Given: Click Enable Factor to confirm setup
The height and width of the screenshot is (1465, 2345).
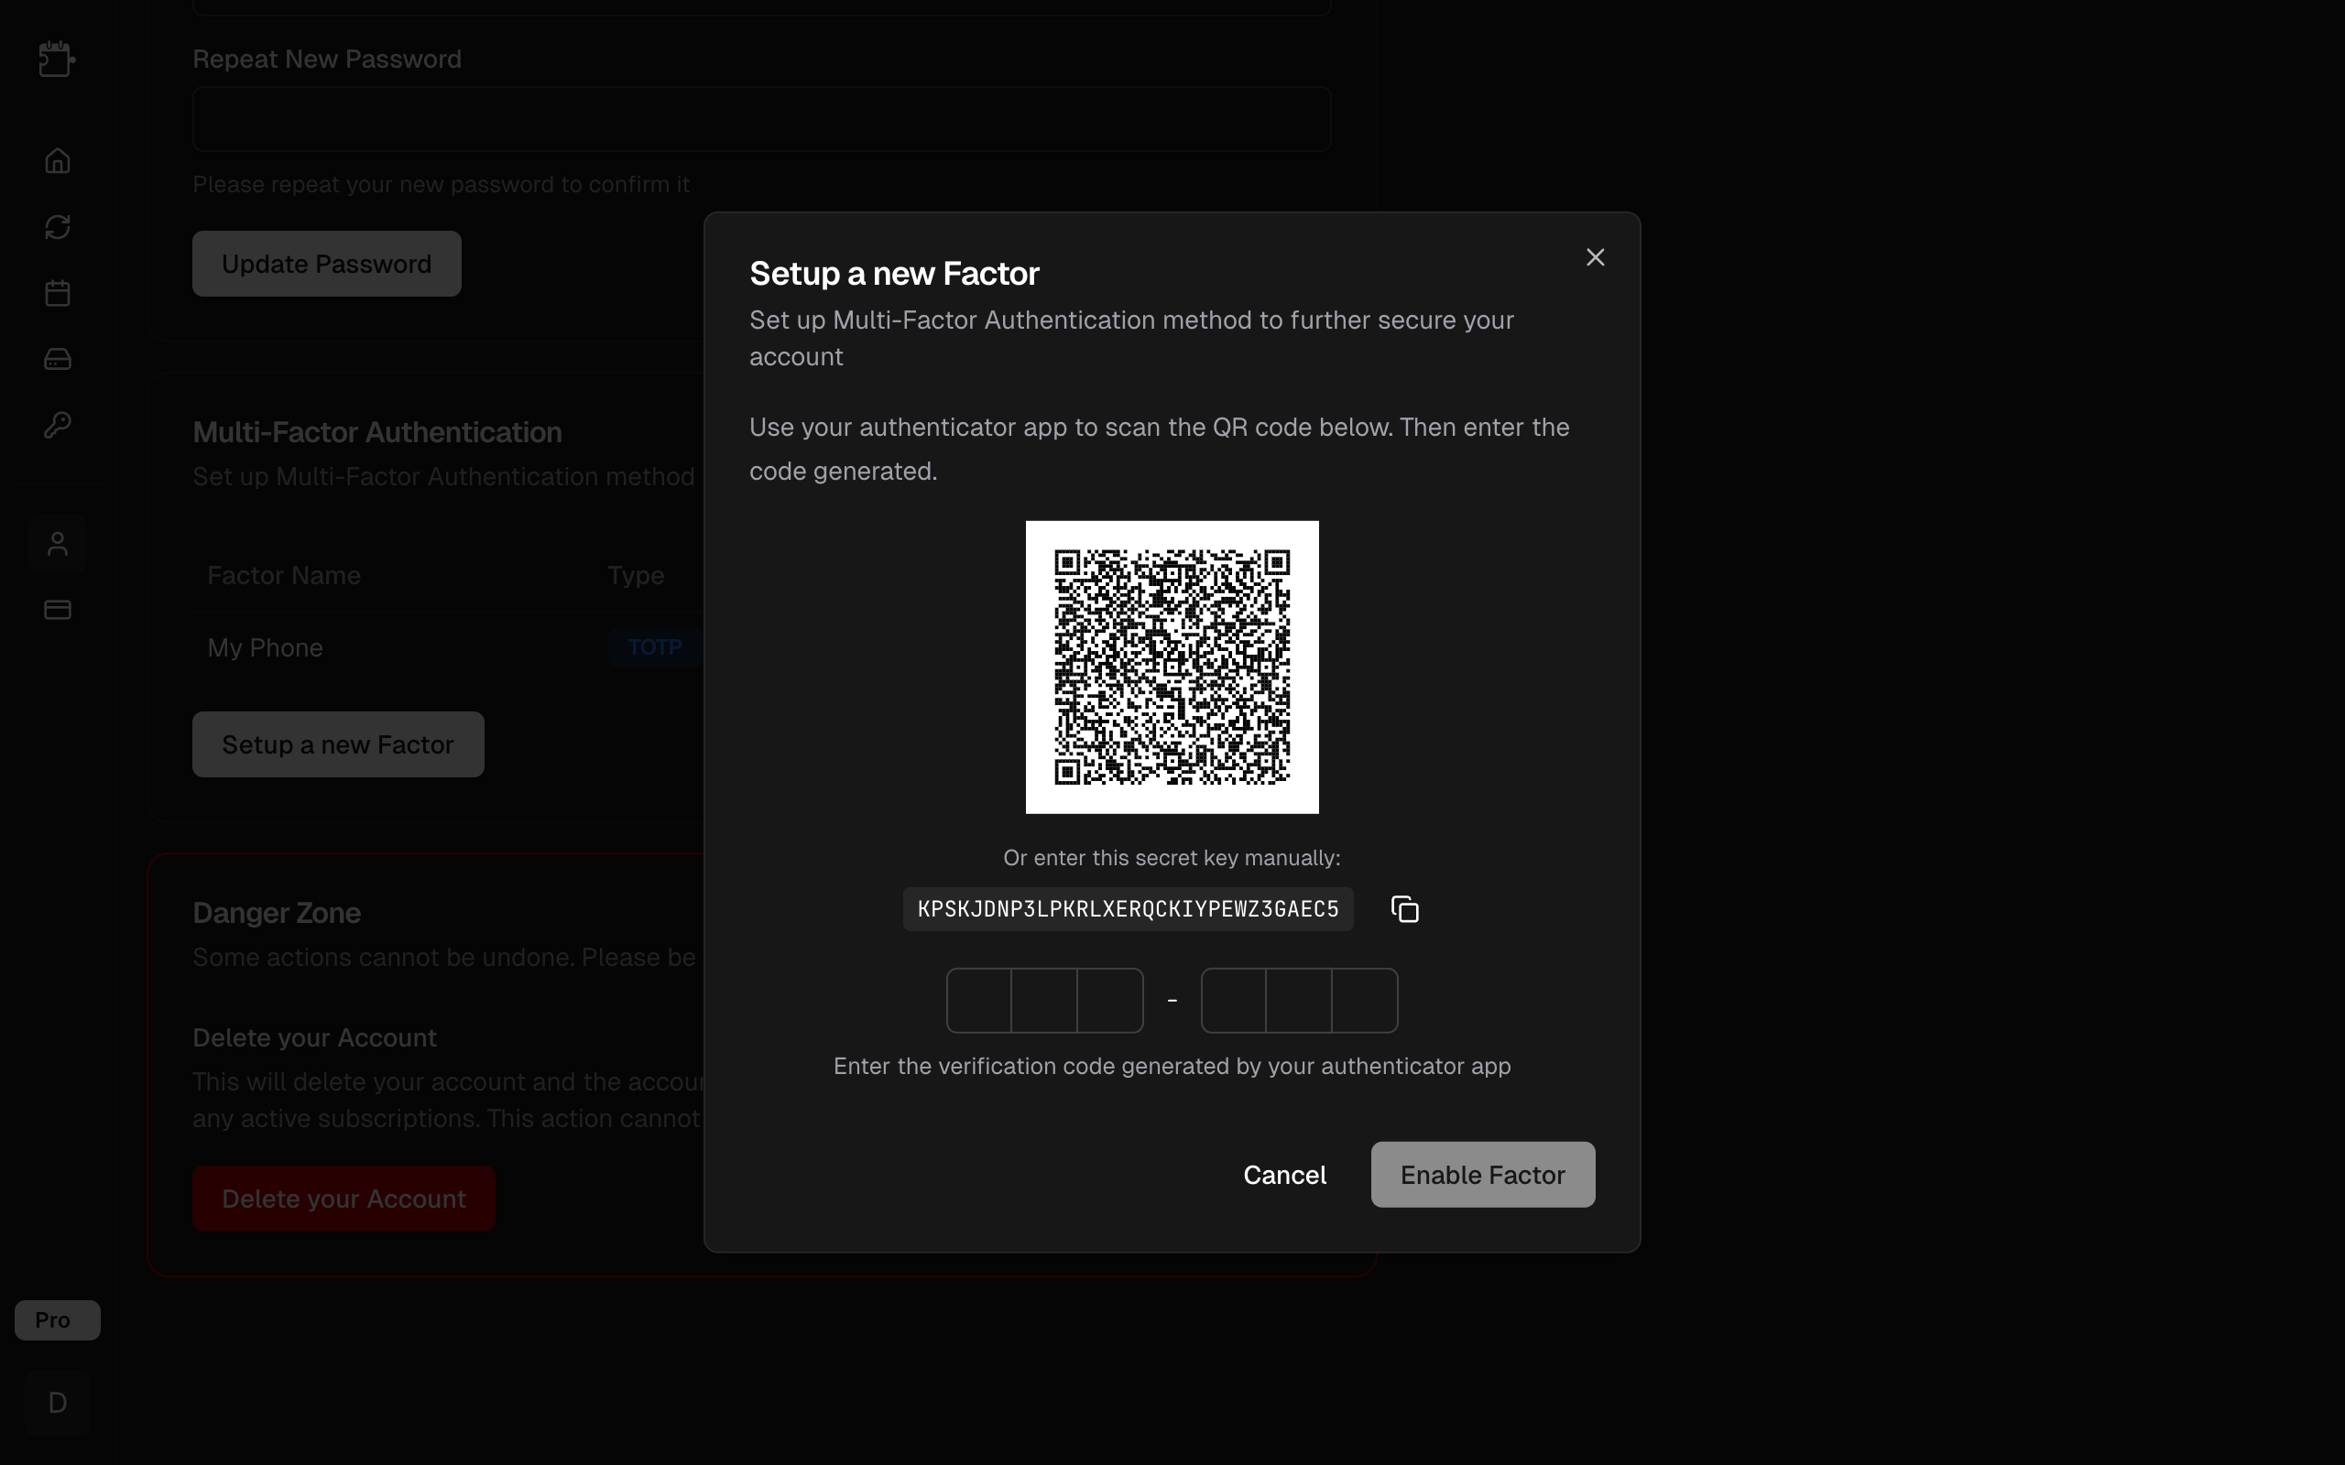Looking at the screenshot, I should pos(1481,1175).
